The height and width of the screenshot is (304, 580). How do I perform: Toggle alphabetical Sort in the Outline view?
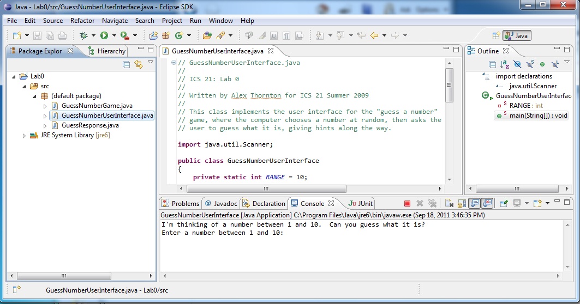point(505,64)
